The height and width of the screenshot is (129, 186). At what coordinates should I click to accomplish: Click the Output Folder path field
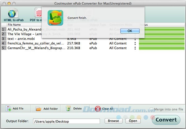(66, 121)
